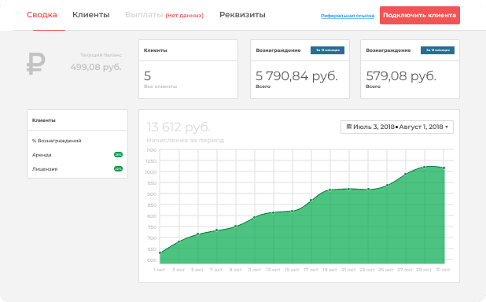This screenshot has width=486, height=302.
Task: Click the chart data point at 19 окт
Action: pos(330,190)
